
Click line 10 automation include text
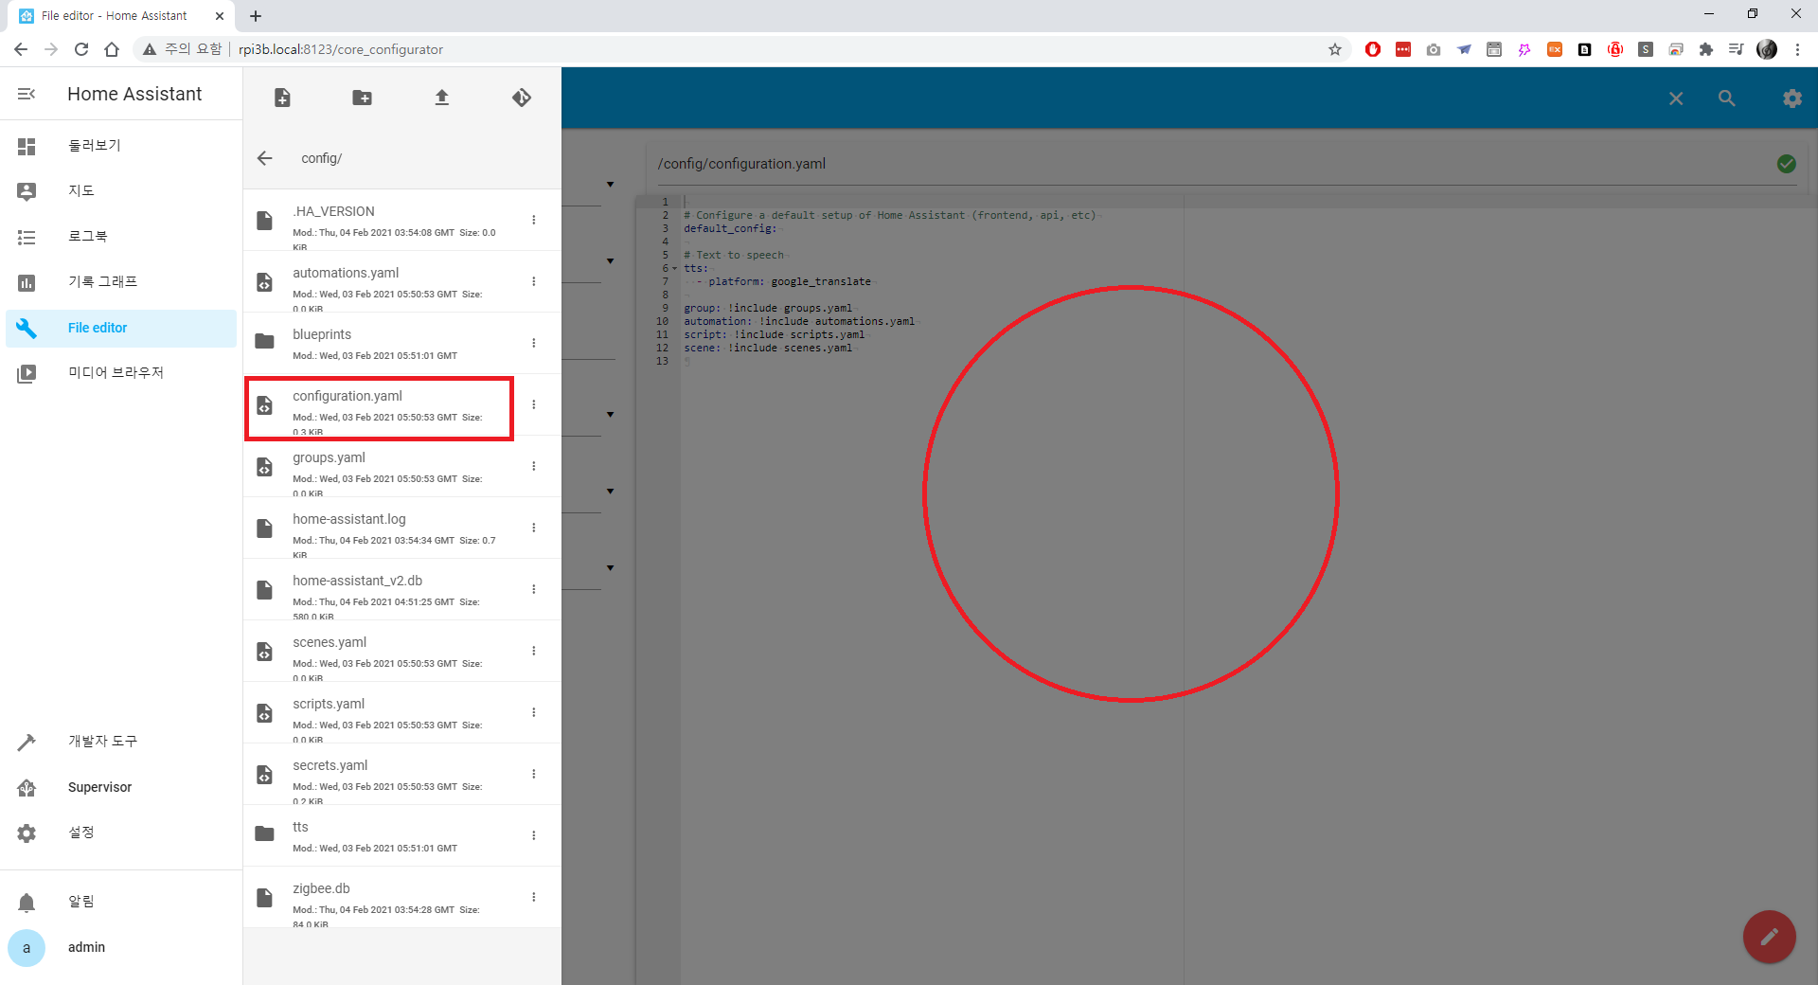[799, 321]
